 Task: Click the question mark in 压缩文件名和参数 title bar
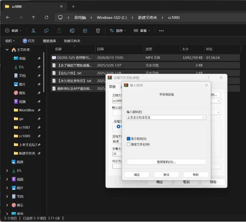coord(209,78)
